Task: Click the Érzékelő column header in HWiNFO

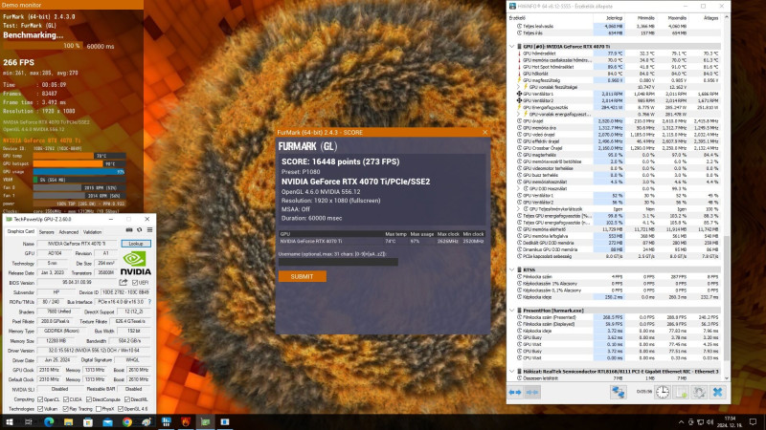Action: tap(551, 18)
